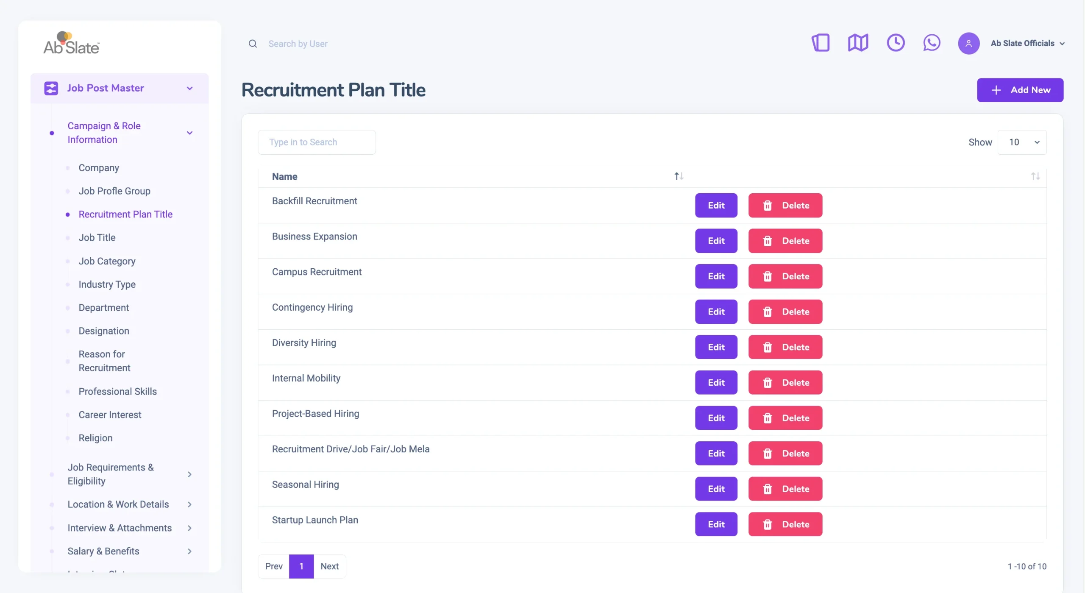Open the map icon in header
The image size is (1085, 593).
[x=858, y=43]
